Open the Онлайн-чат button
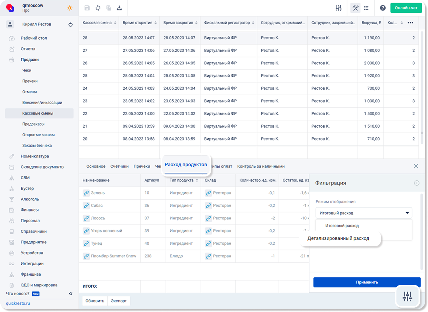Screen dimensions: 428x312 click(x=406, y=8)
